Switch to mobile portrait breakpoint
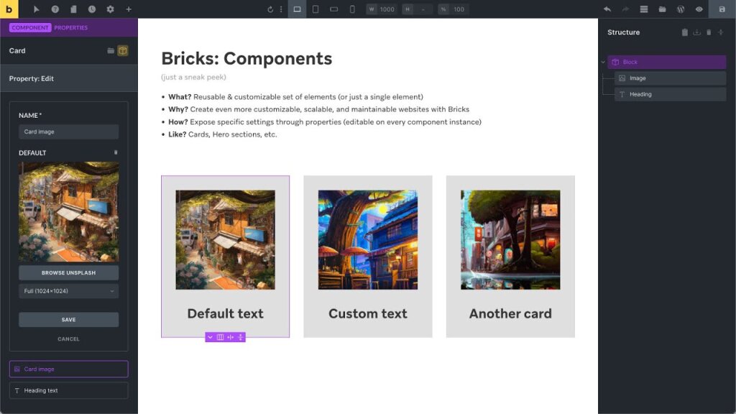This screenshot has width=736, height=414. tap(352, 9)
